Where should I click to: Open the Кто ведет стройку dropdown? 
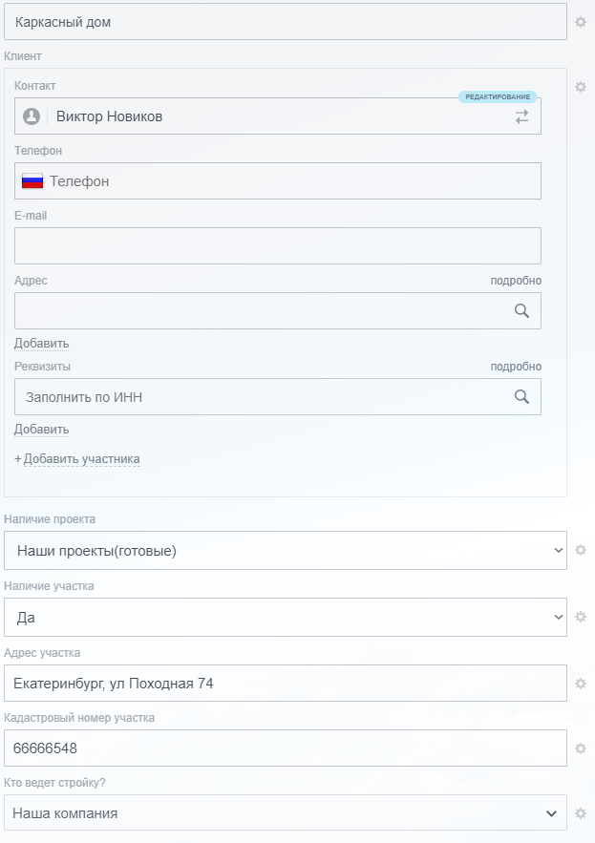click(285, 813)
